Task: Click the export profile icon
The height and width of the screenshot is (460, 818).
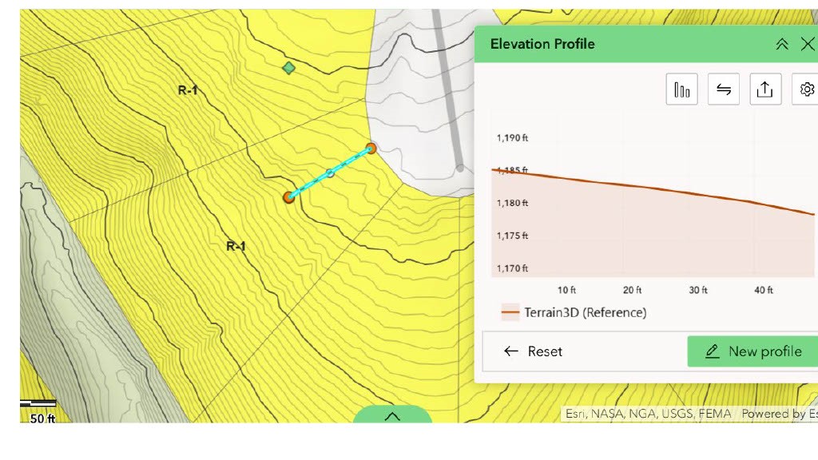Action: [764, 89]
